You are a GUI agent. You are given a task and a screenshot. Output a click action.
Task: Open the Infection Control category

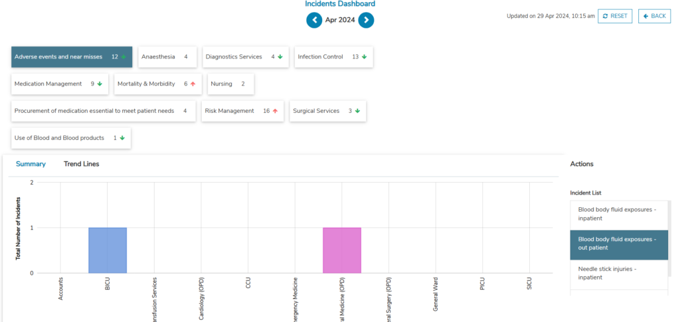[x=333, y=57]
